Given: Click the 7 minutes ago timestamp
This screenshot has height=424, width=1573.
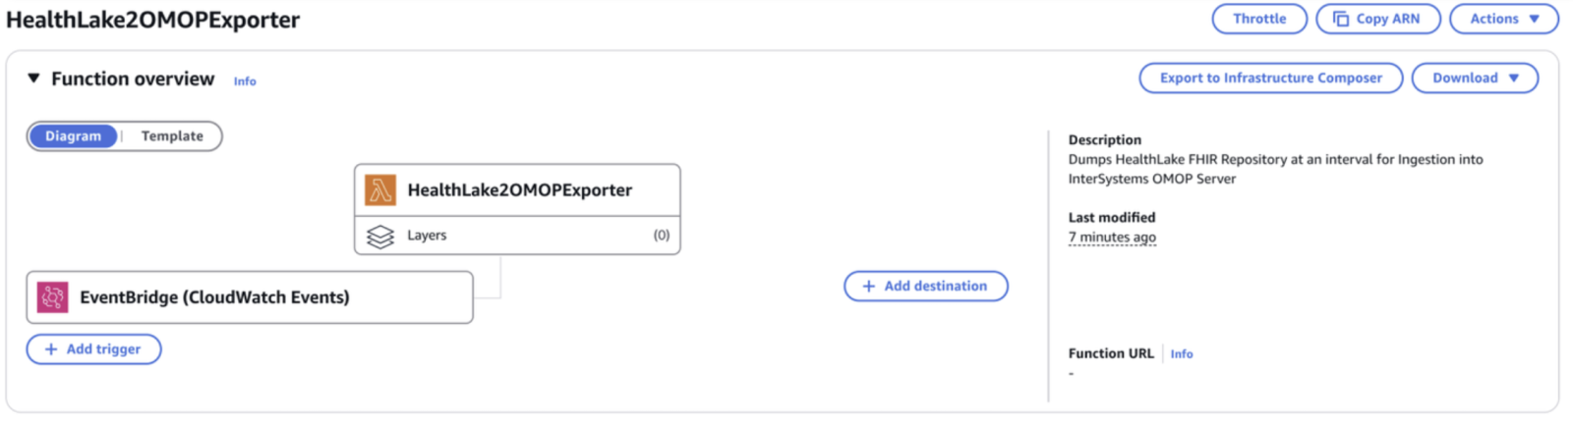Looking at the screenshot, I should pyautogui.click(x=1112, y=238).
